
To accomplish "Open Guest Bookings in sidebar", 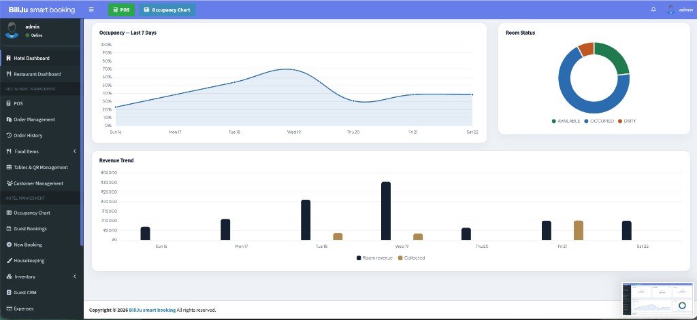I will (40, 228).
